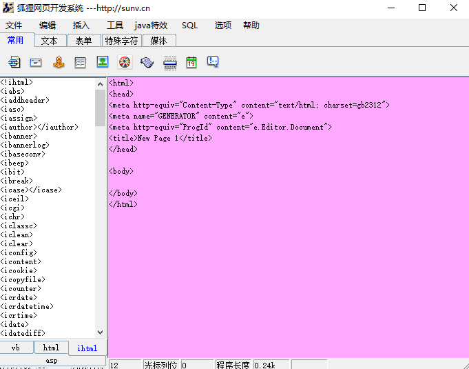
Task: Open the SQL menu
Action: 189,25
